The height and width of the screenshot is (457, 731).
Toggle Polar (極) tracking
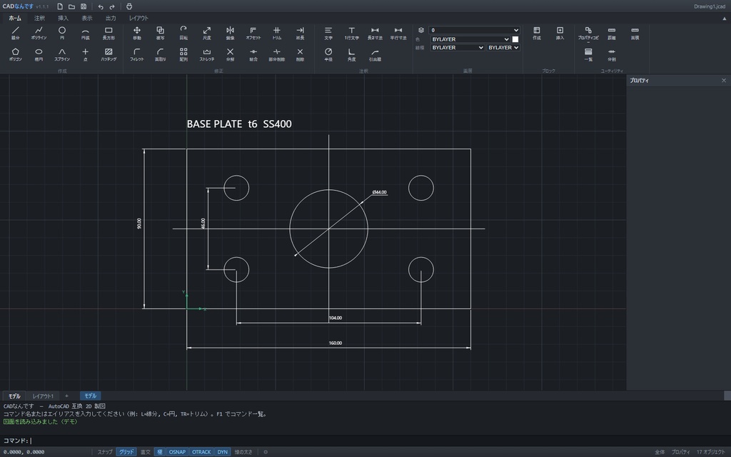(x=159, y=452)
